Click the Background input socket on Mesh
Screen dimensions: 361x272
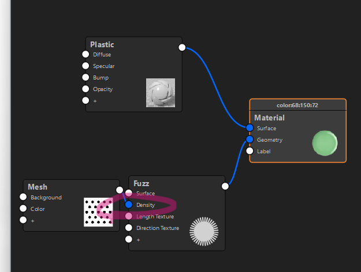(23, 197)
